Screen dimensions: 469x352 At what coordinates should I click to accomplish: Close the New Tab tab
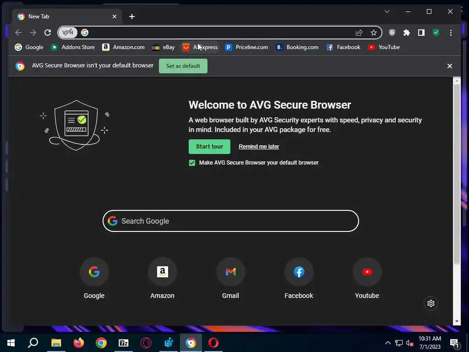pyautogui.click(x=114, y=16)
